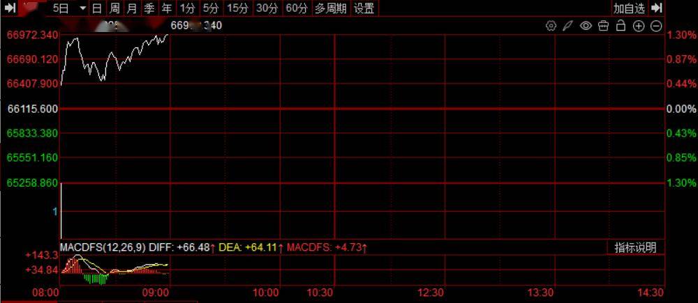Click the +34.84 MACD scale label

tap(42, 270)
